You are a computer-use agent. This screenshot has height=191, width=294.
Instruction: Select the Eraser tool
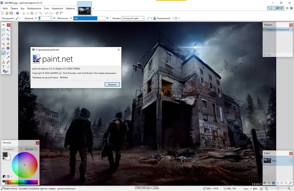(x=8, y=53)
